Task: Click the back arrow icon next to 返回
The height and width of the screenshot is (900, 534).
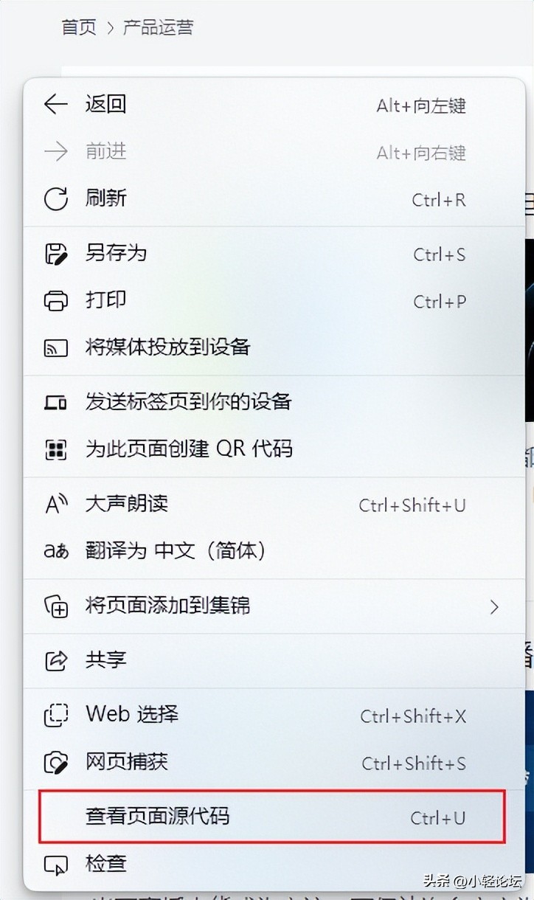Action: pos(56,105)
